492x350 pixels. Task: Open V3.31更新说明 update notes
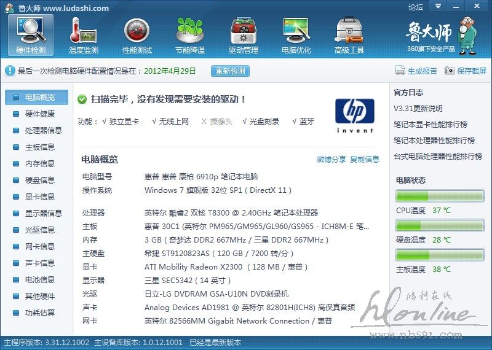click(x=418, y=109)
